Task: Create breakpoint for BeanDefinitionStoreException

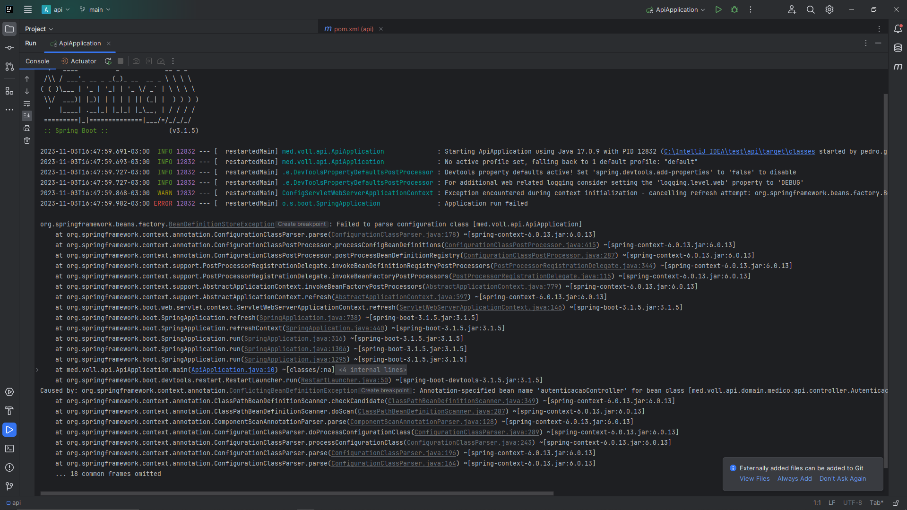Action: (302, 224)
